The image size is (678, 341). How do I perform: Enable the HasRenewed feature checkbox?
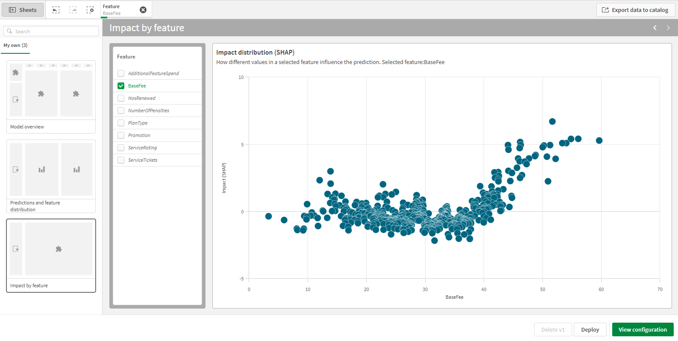tap(121, 98)
